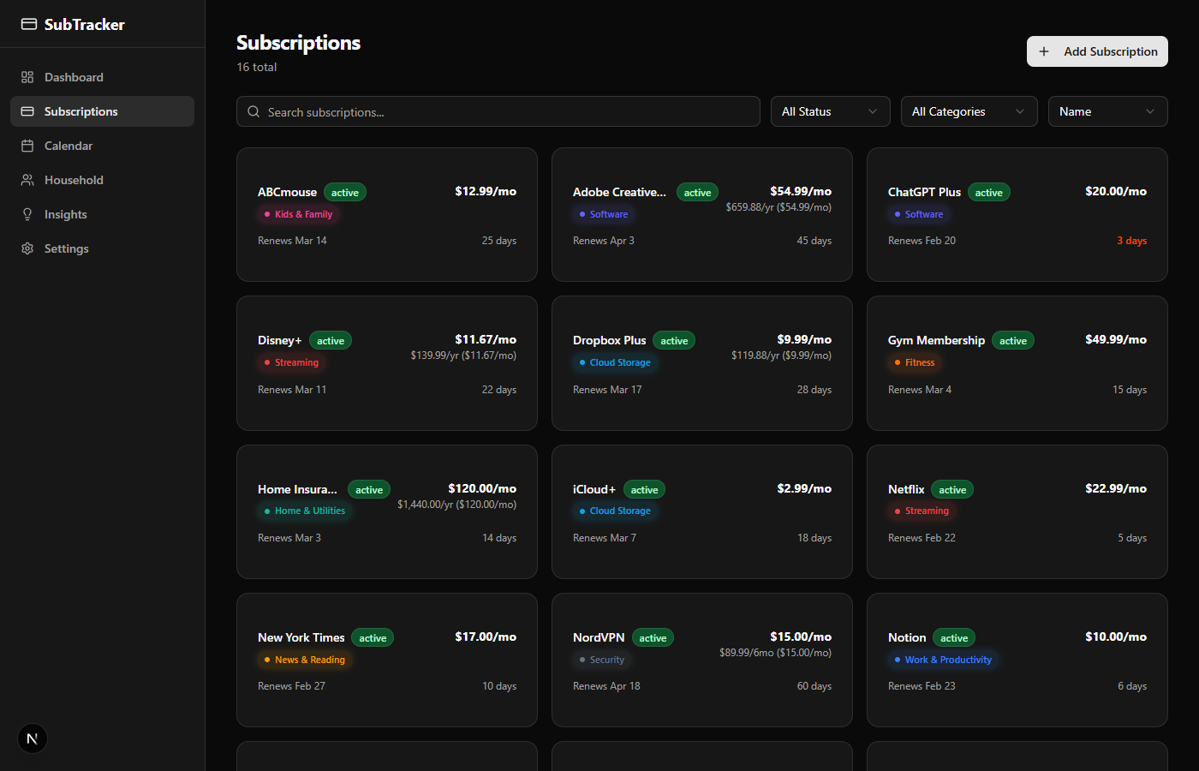Click the Settings gear icon

pyautogui.click(x=27, y=248)
